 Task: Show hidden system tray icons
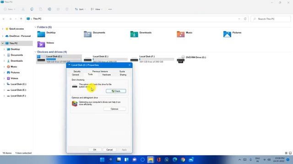coord(239,159)
